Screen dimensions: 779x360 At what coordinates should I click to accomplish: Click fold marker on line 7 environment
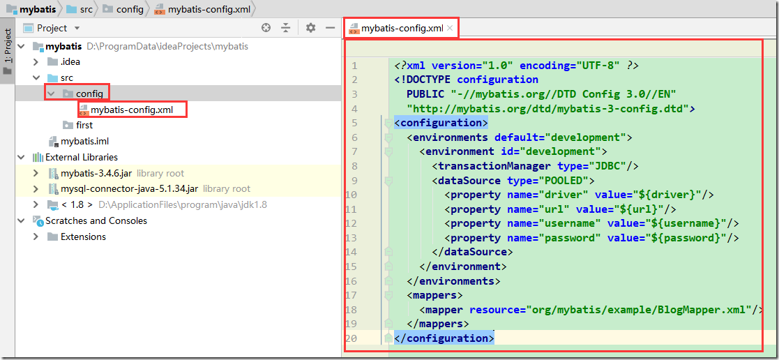pos(388,151)
